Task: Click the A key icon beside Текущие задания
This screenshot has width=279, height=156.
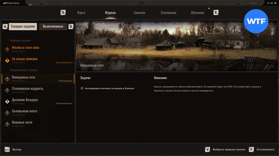Action: tap(5, 27)
